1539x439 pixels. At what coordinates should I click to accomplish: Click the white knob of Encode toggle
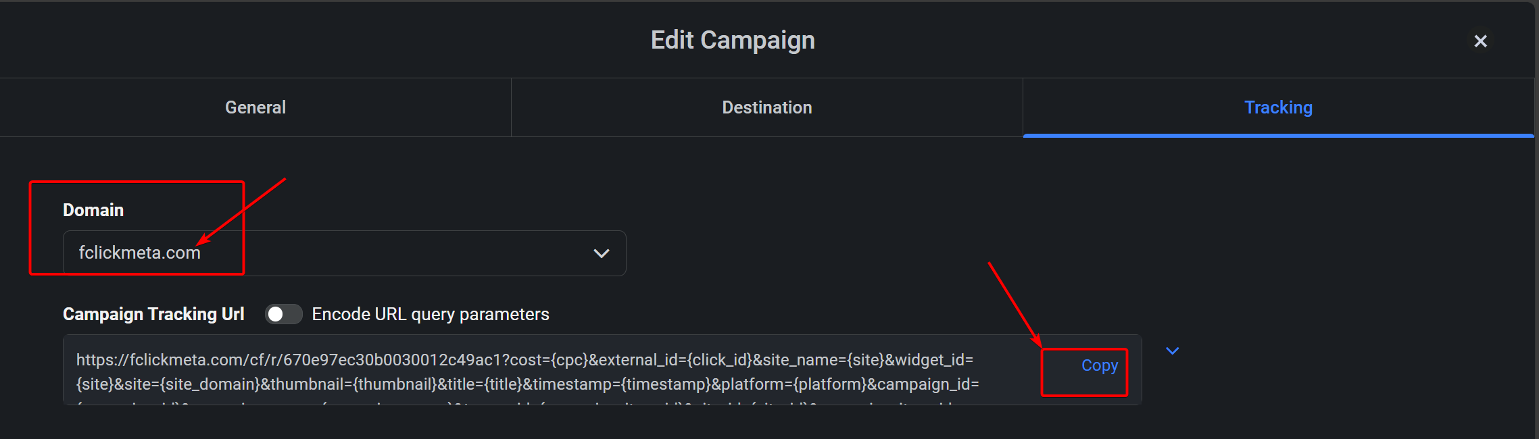275,314
